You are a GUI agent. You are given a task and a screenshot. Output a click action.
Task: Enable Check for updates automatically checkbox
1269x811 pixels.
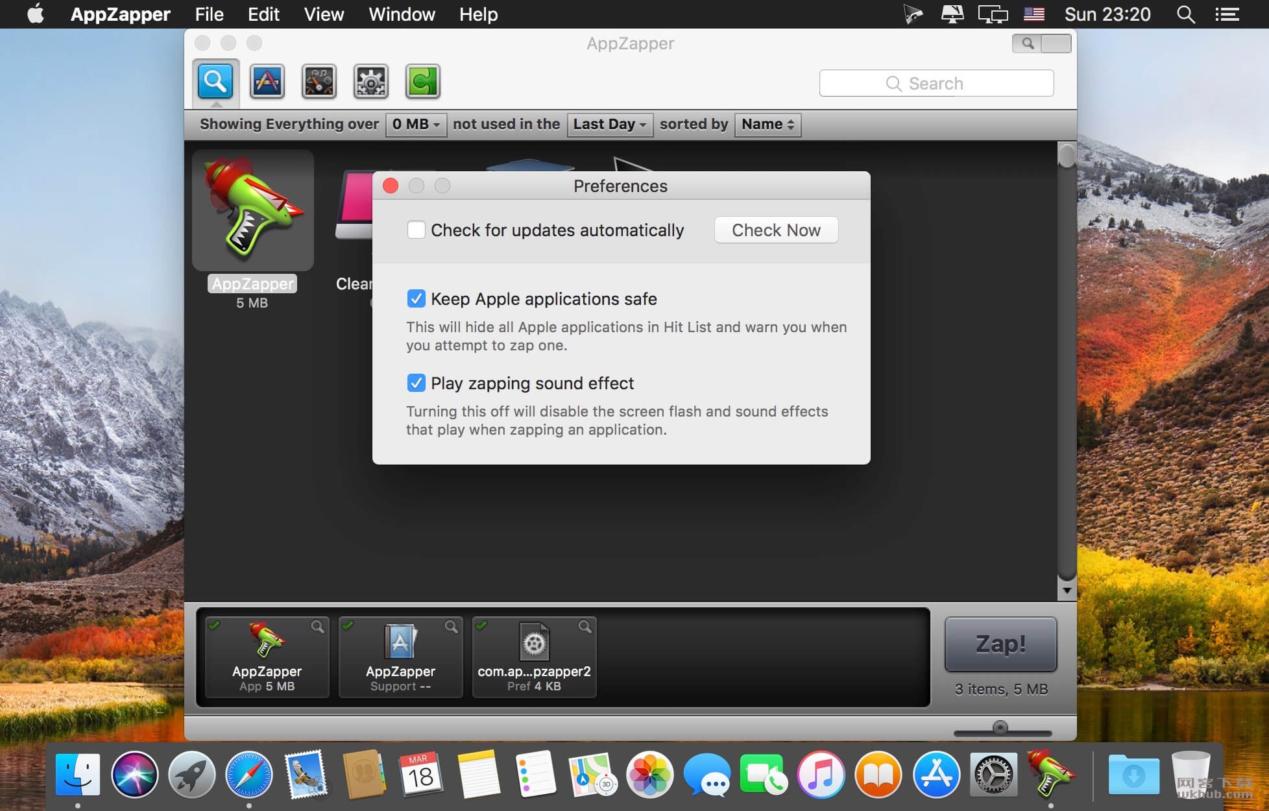pos(416,230)
